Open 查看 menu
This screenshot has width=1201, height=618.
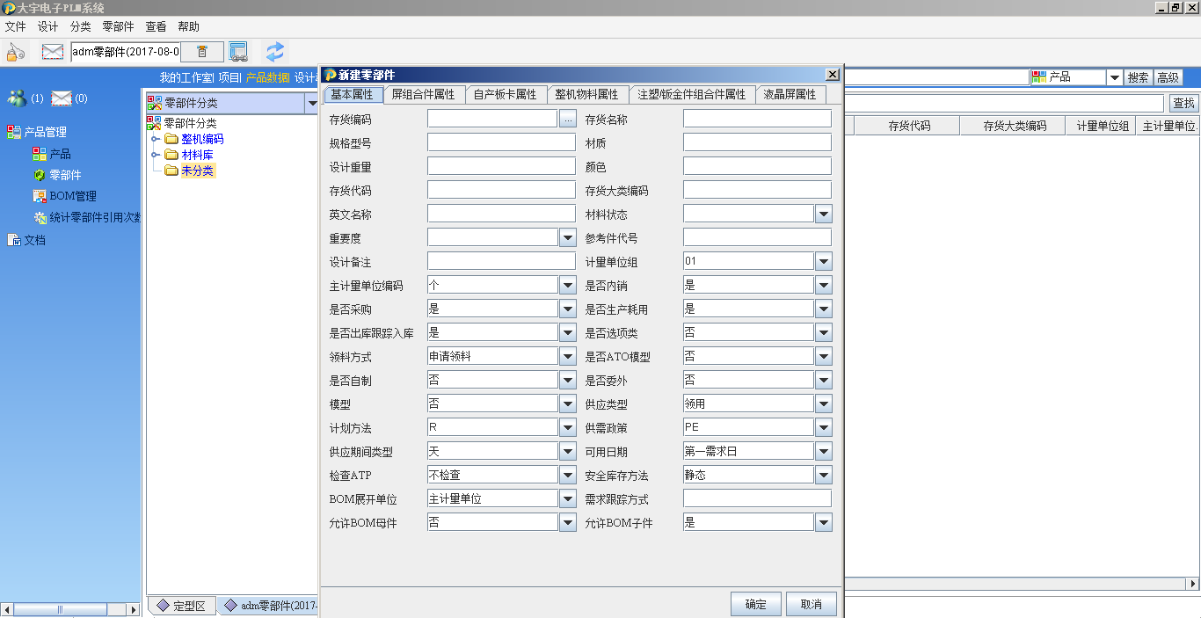tap(156, 27)
